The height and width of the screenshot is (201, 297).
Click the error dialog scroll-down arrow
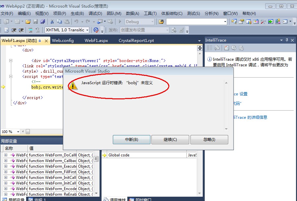coord(226,129)
